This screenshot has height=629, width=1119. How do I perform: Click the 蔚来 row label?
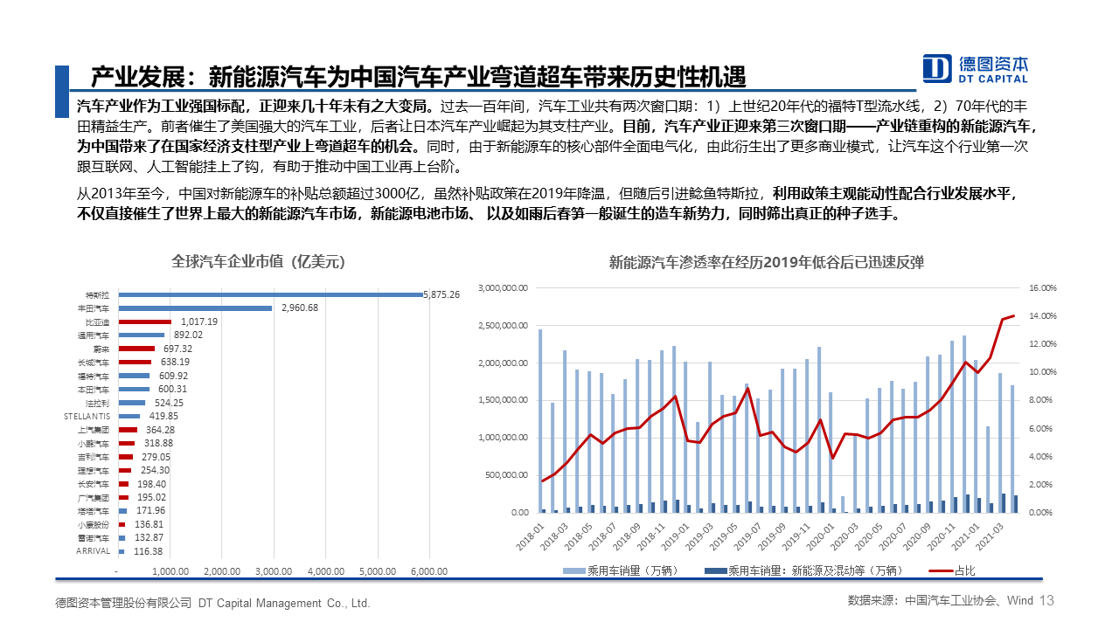coord(102,349)
